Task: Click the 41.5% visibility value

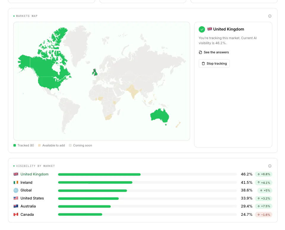Action: tap(247, 183)
